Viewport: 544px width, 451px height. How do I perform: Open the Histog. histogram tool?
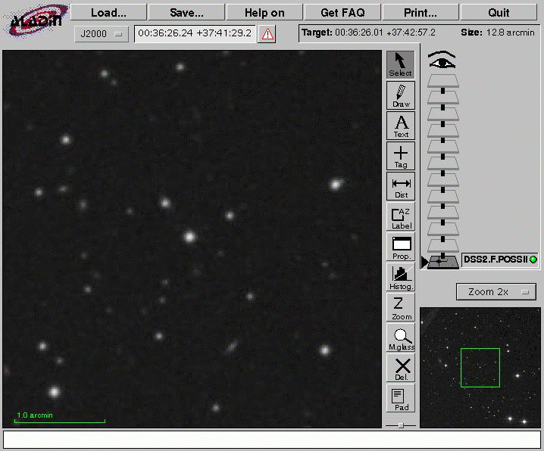[401, 277]
